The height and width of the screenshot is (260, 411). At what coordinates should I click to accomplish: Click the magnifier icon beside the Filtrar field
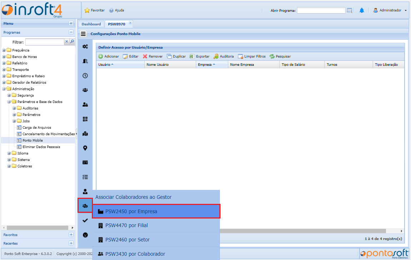click(x=71, y=41)
